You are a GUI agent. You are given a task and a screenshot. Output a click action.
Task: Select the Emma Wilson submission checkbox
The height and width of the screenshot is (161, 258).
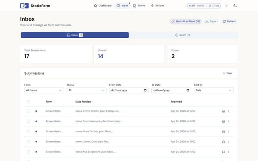pos(29,111)
